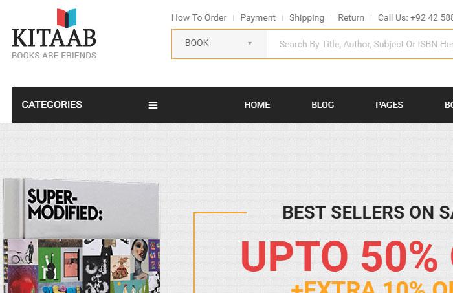The image size is (453, 293).
Task: Click the colorful collage on book cover
Action: pos(82,266)
